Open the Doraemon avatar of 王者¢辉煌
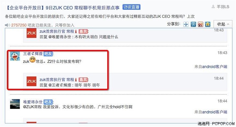Screen dimensions: 236x127 click(15, 56)
